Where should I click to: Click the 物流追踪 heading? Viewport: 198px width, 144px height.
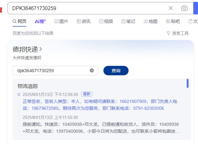click(28, 86)
